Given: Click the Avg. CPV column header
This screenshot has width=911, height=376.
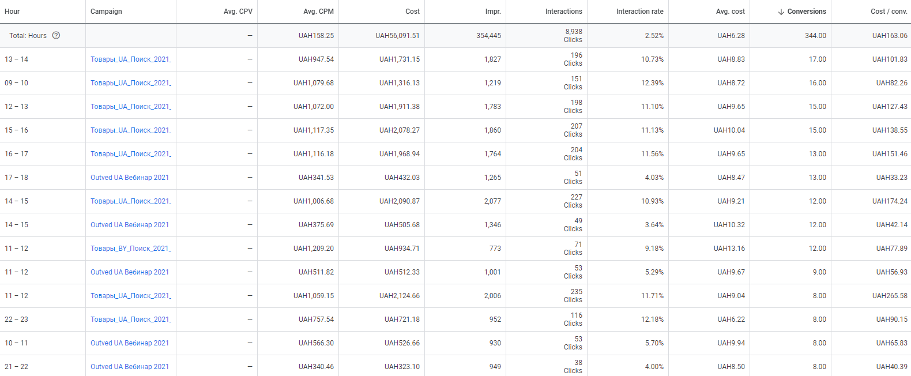Looking at the screenshot, I should coord(238,12).
